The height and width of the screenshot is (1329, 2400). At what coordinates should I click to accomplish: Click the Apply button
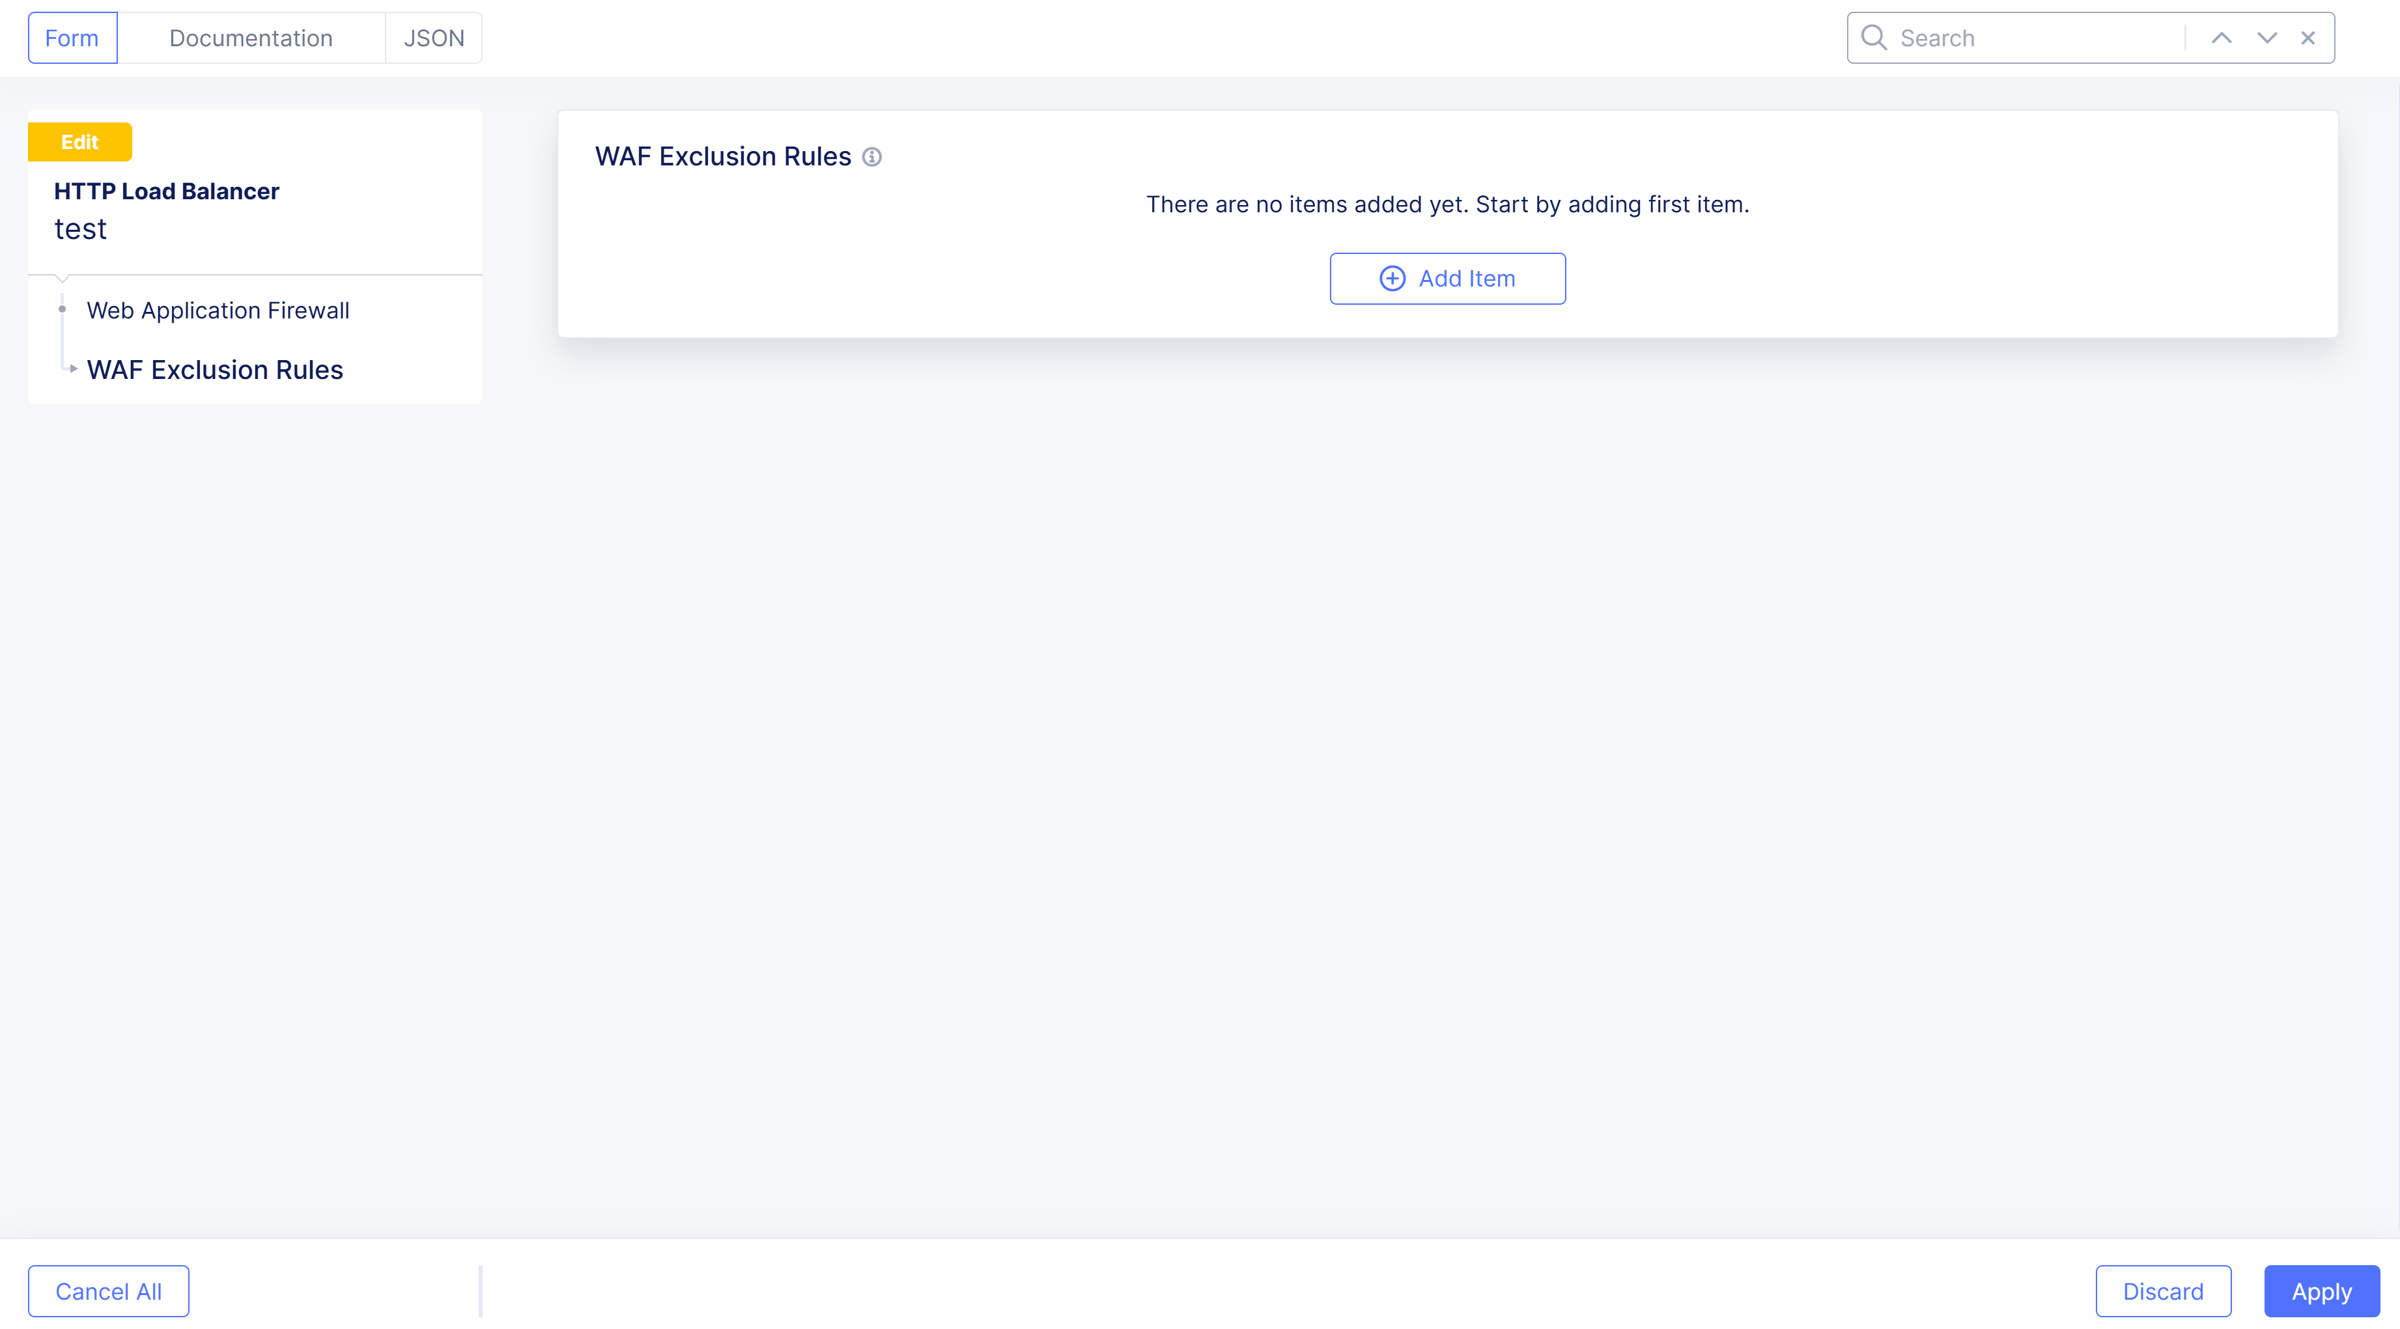(2321, 1291)
